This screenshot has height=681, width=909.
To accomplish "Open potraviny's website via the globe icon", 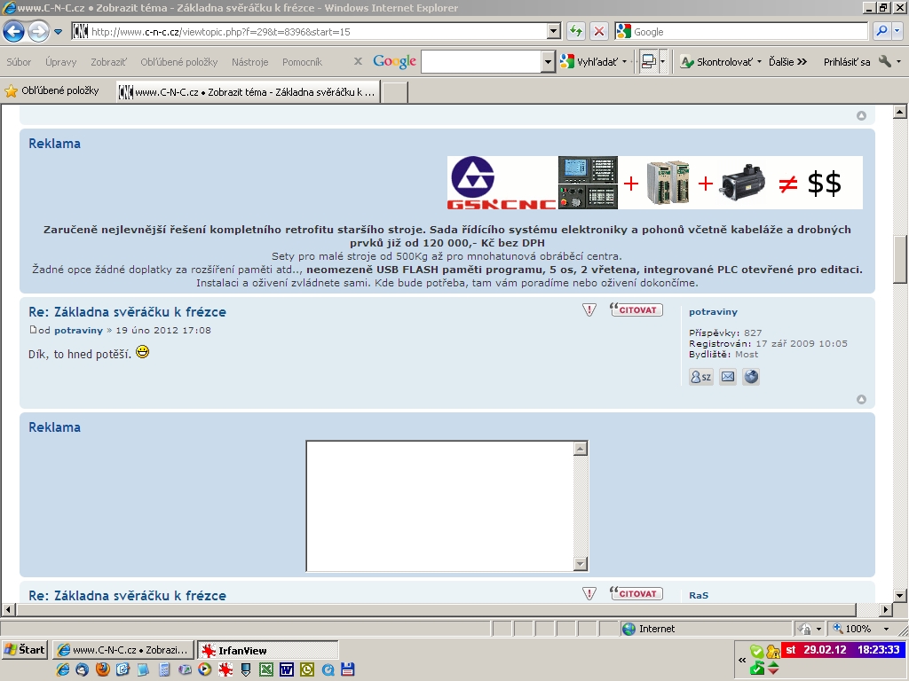I will pyautogui.click(x=751, y=377).
